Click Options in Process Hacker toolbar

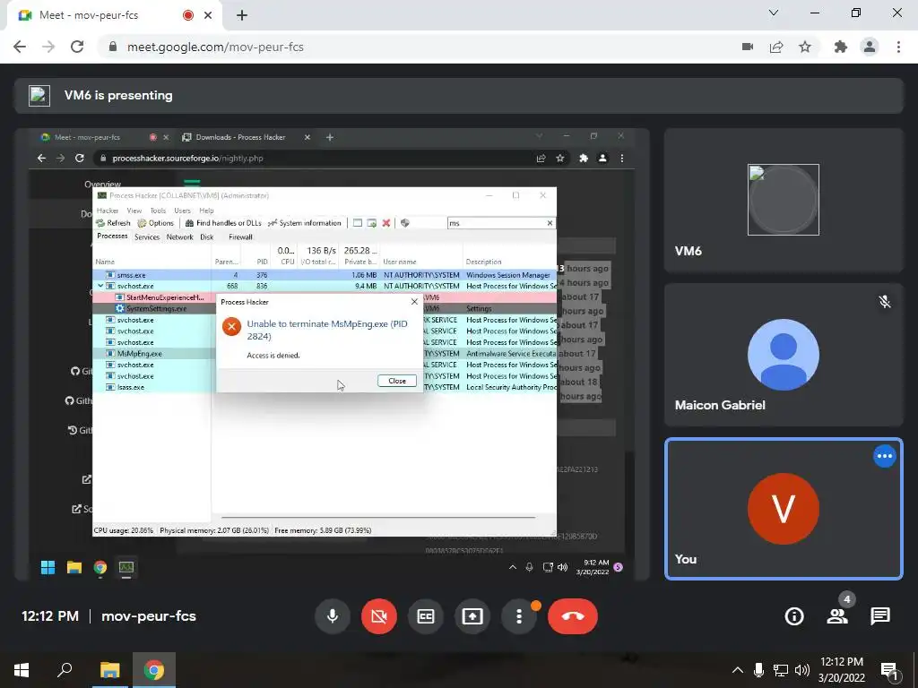tap(156, 223)
